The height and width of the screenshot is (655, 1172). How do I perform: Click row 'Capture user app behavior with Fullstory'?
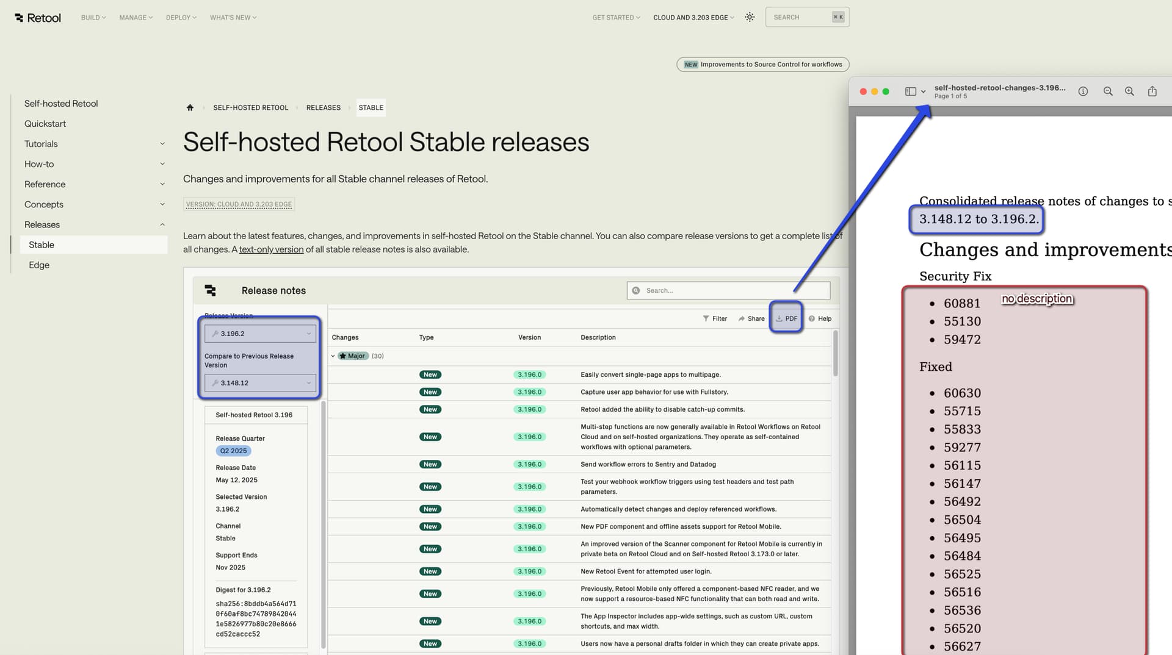[x=579, y=392]
